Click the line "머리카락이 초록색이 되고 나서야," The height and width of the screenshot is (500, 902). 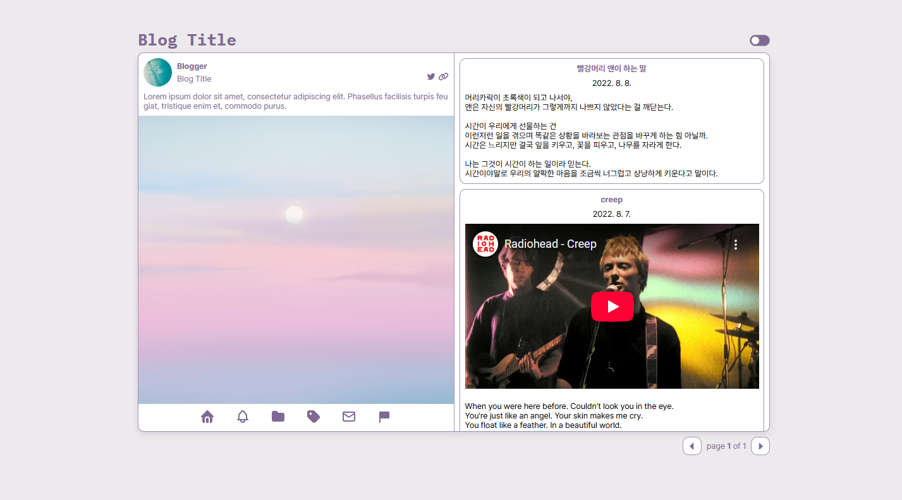518,97
